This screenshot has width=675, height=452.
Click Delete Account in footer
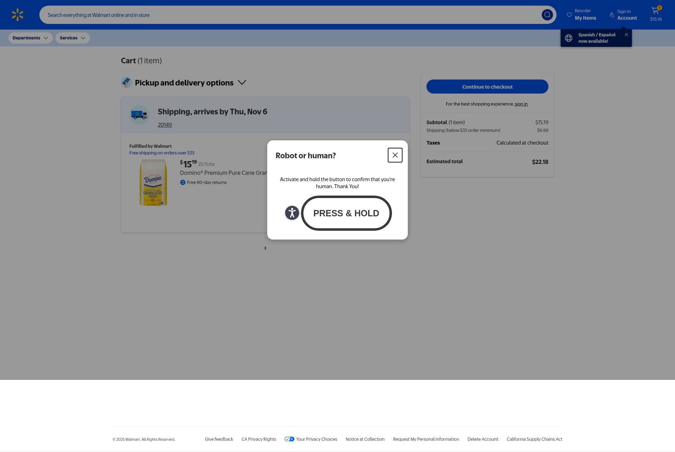pyautogui.click(x=483, y=439)
